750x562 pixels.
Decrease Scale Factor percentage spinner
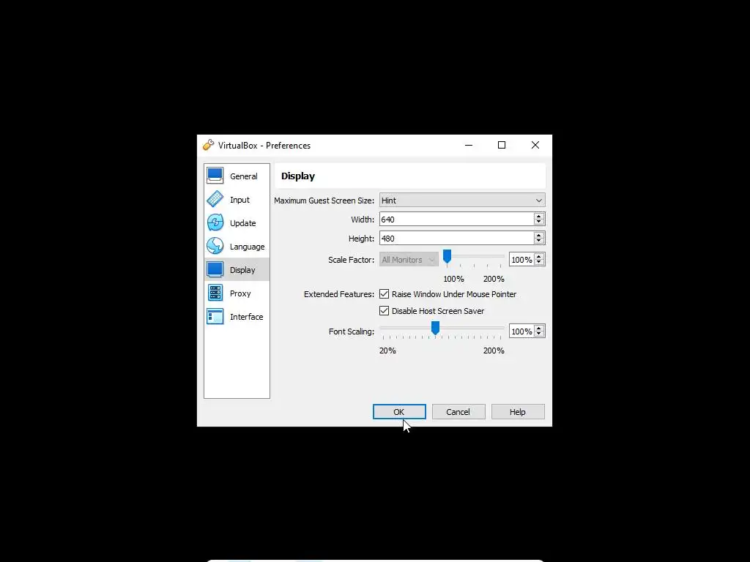point(539,263)
